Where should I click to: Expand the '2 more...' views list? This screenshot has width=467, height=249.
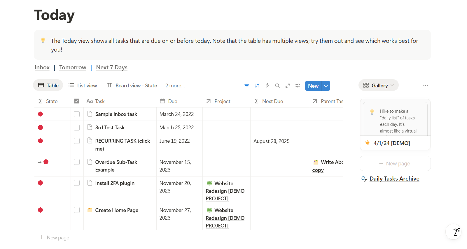175,86
